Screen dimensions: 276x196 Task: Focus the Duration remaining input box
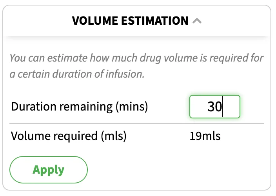(x=215, y=107)
